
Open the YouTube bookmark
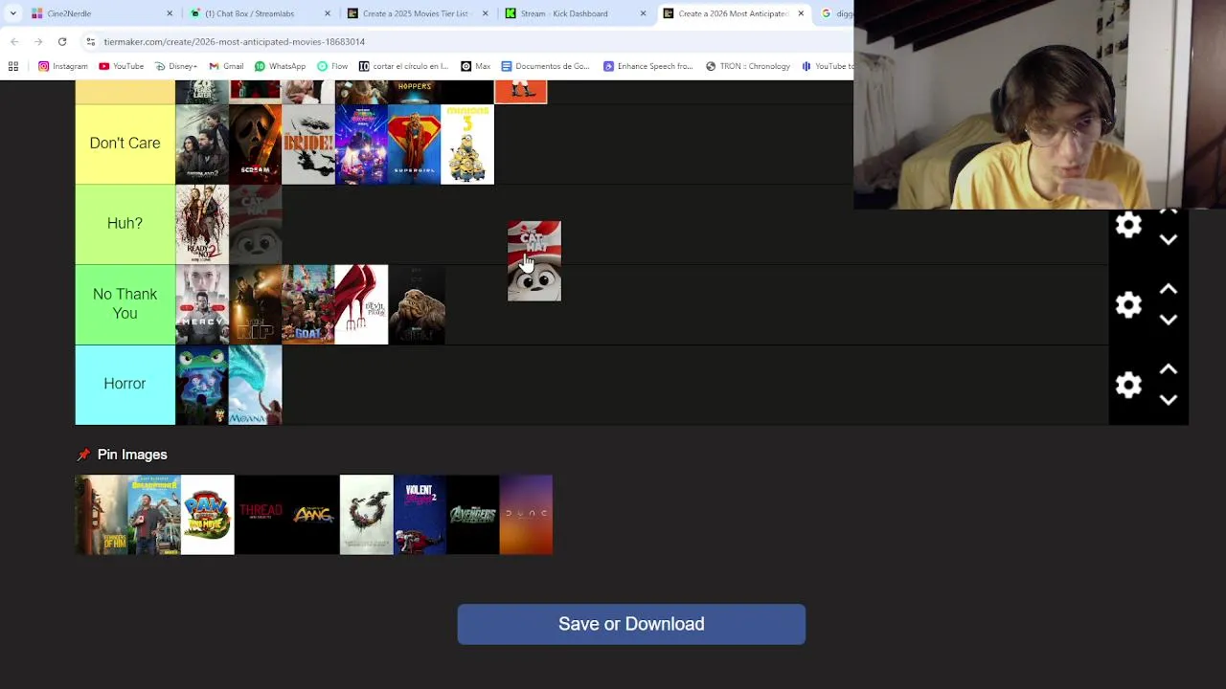coord(122,66)
